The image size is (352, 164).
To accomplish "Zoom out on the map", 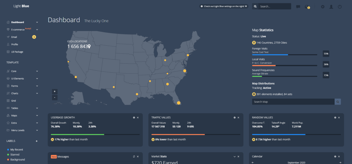I will (54, 98).
